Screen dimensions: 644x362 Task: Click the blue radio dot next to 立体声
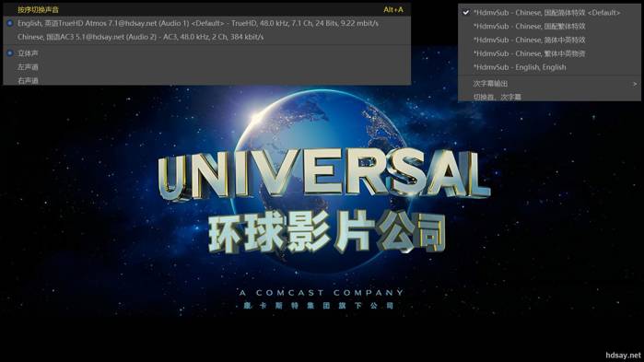tap(10, 53)
